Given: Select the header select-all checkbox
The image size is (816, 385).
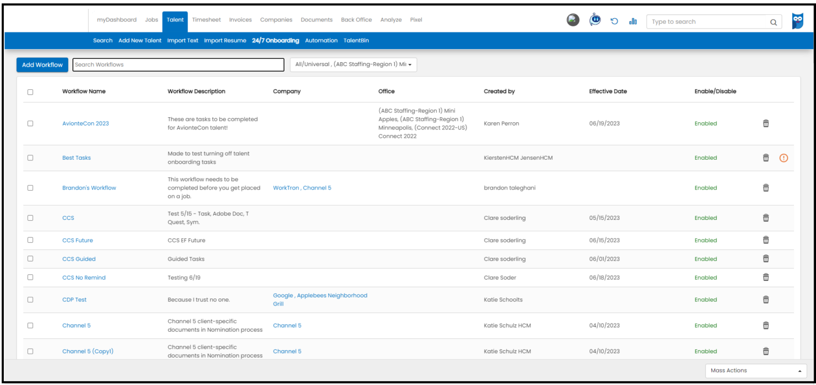Looking at the screenshot, I should click(31, 91).
